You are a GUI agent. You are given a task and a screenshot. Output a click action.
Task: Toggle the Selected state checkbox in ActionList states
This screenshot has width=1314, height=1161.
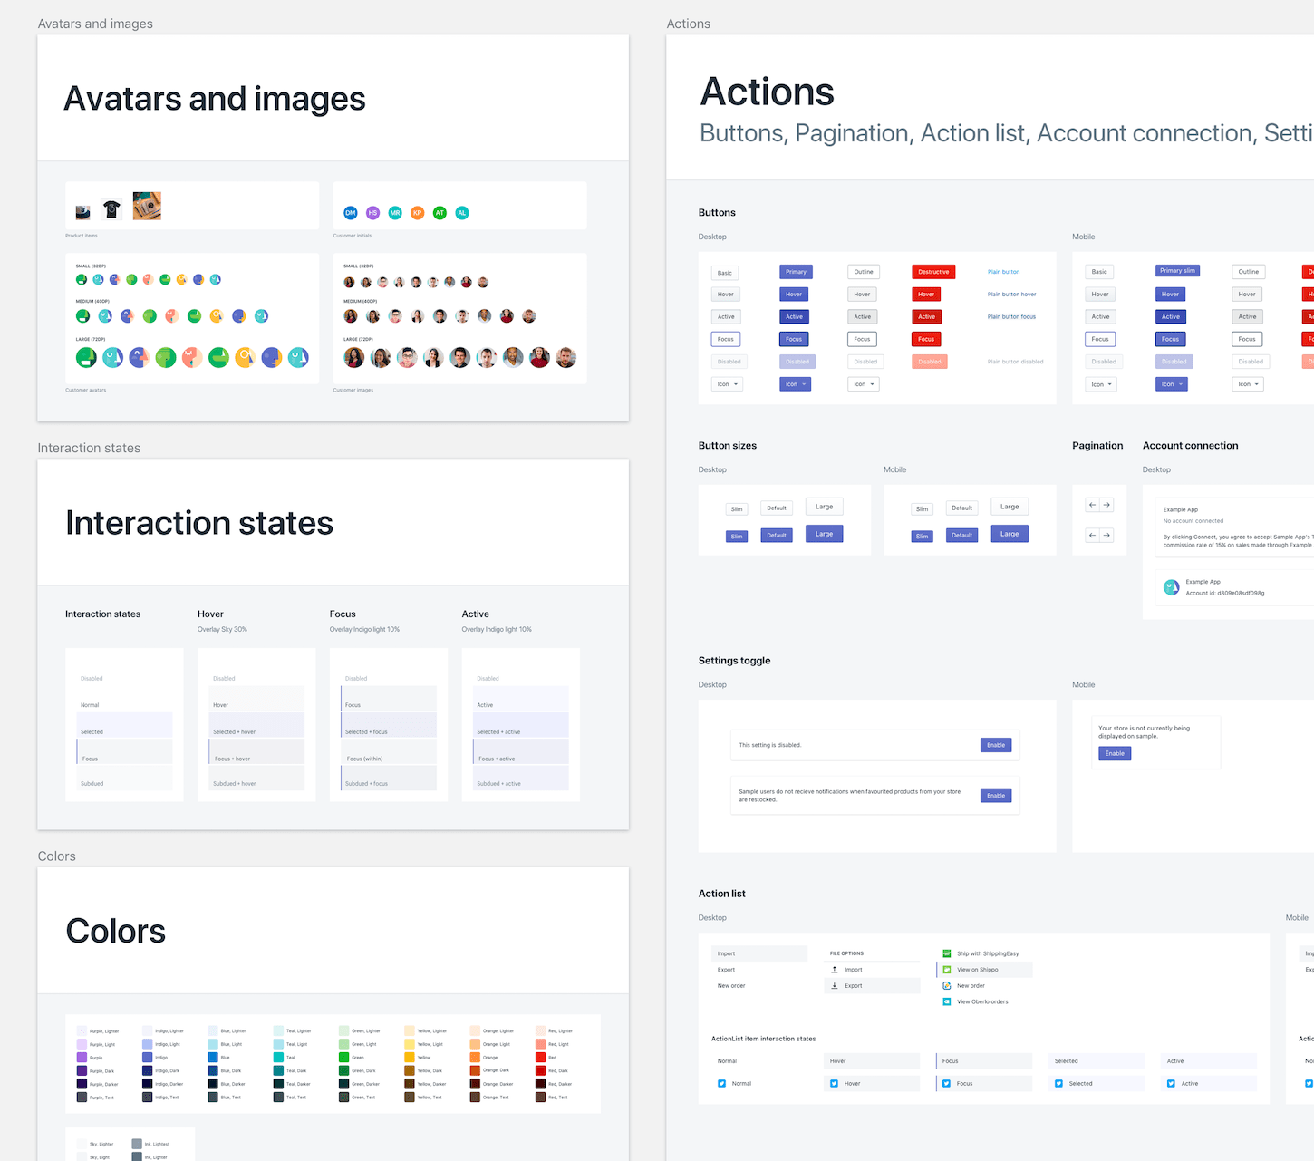tap(1058, 1083)
